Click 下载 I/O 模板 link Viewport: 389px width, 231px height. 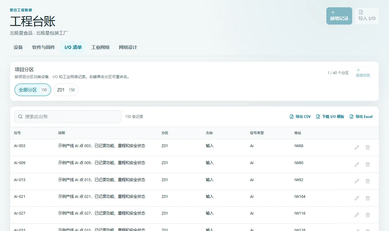[330, 117]
